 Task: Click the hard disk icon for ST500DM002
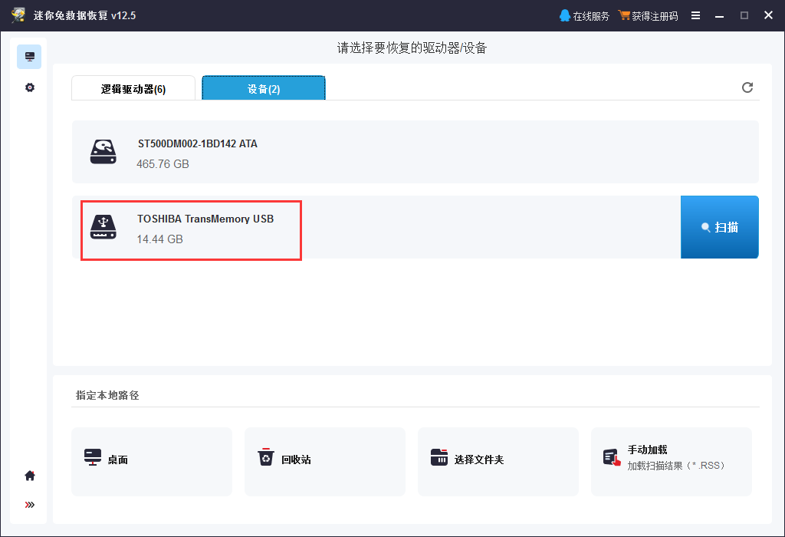103,152
